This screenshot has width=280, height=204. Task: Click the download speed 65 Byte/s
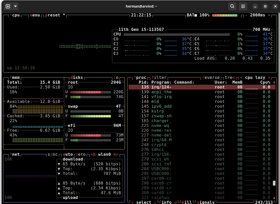[x=74, y=164]
